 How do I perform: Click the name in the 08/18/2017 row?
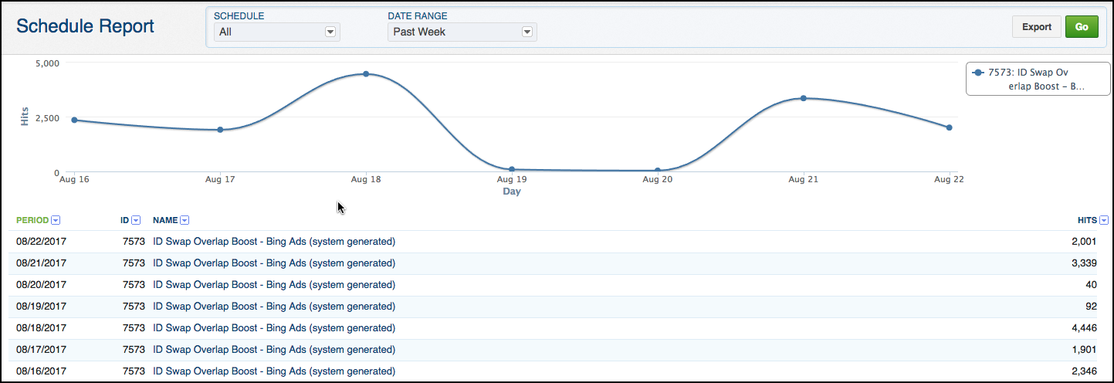click(x=274, y=328)
